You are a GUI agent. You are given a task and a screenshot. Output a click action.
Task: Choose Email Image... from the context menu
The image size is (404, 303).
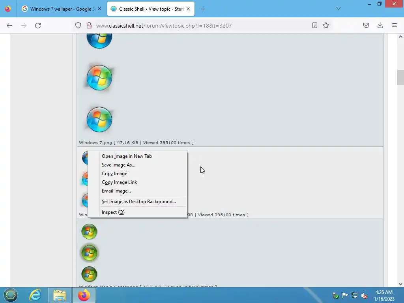tap(138, 191)
